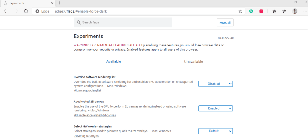
Task: Go back with the back arrow
Action: (6, 11)
